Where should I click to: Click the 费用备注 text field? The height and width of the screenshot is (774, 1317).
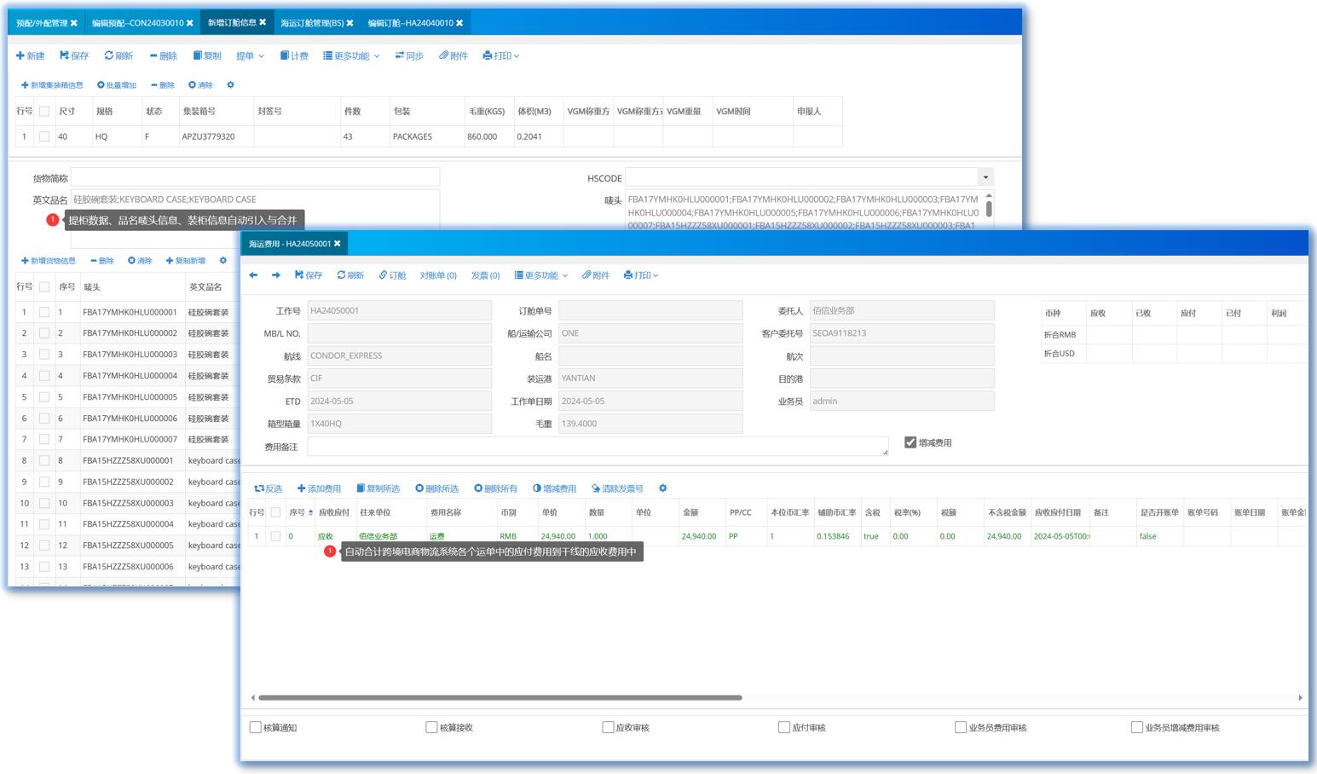tap(597, 446)
